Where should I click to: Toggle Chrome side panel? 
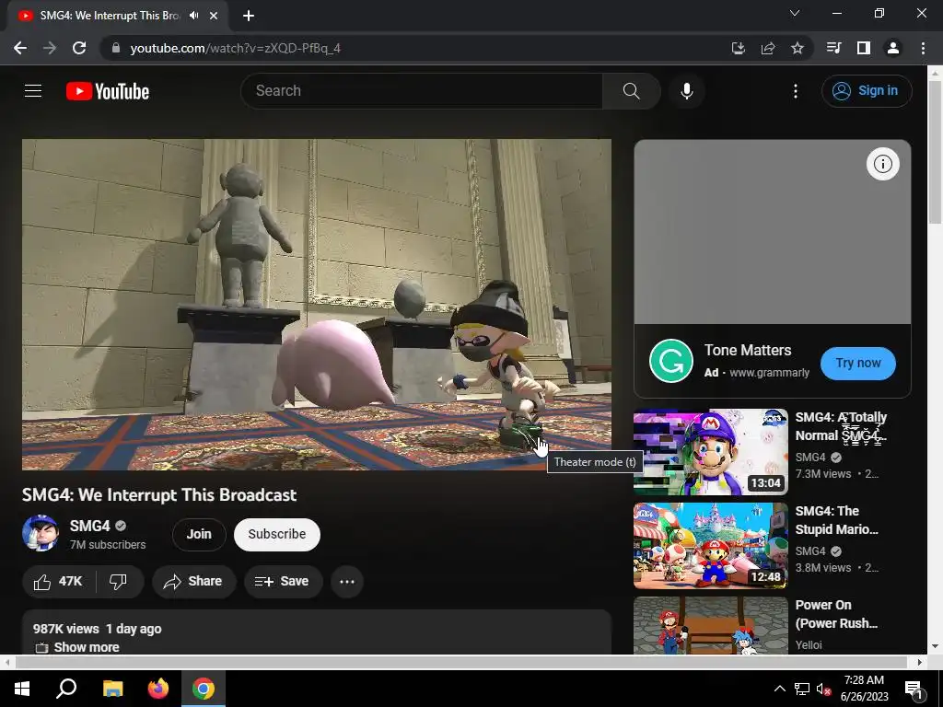864,48
